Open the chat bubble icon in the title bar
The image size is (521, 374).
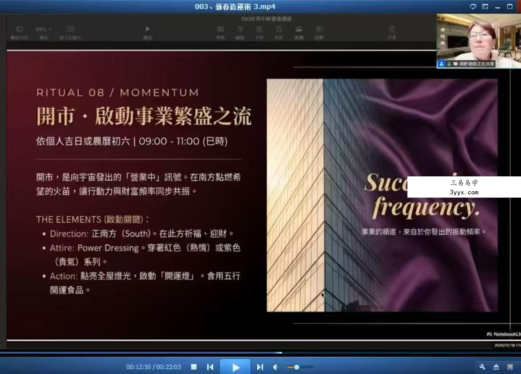coord(473,7)
